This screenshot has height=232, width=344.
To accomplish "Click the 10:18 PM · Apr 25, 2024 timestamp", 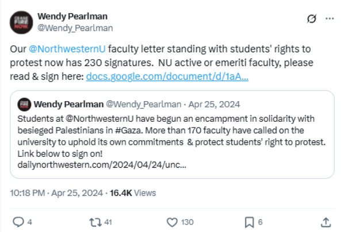I will pos(56,193).
